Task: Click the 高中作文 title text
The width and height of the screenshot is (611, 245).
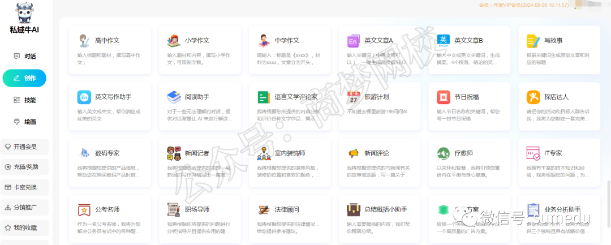Action: point(107,41)
